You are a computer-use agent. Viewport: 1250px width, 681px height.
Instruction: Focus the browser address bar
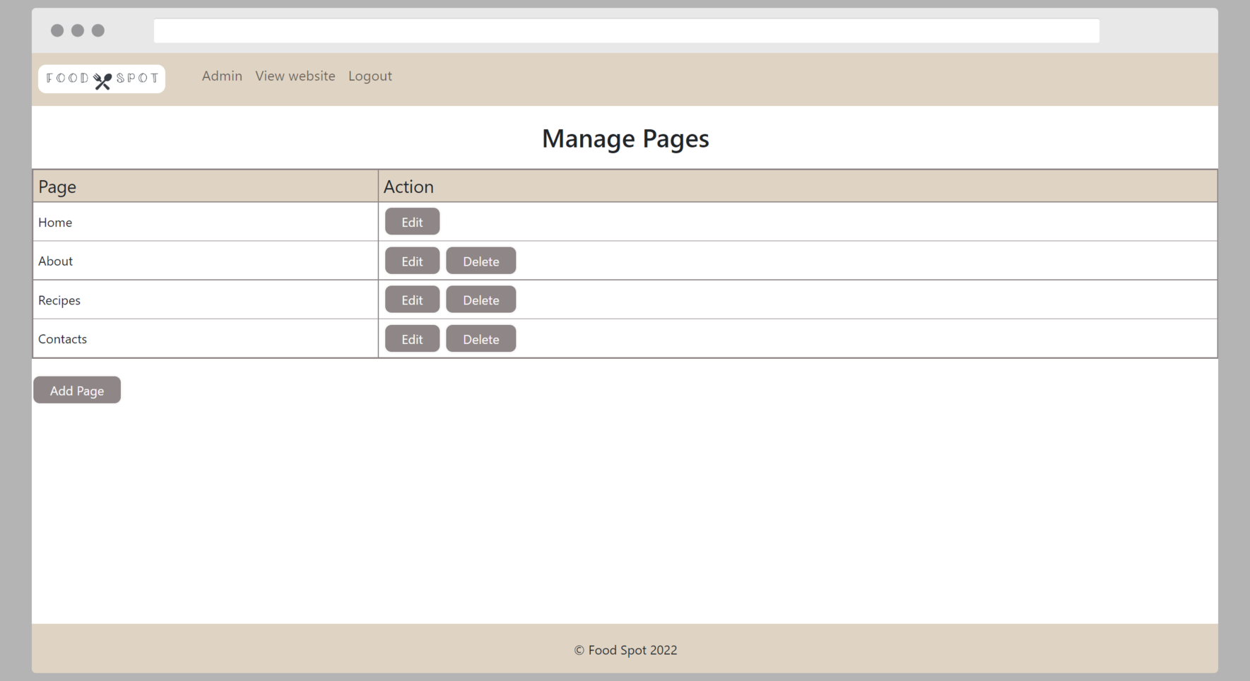pyautogui.click(x=626, y=31)
